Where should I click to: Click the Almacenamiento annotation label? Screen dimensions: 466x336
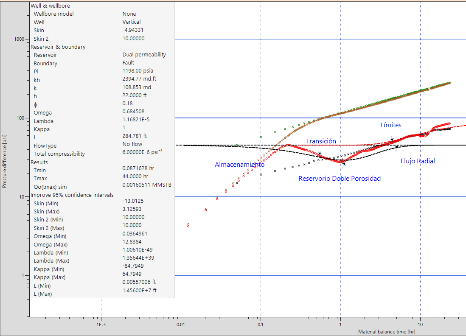(239, 165)
